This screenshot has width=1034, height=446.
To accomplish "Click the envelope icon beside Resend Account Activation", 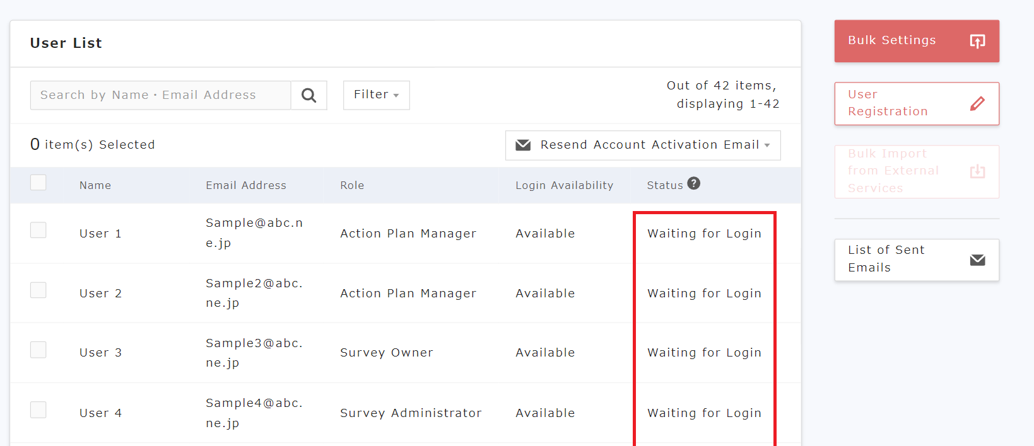I will click(x=523, y=146).
